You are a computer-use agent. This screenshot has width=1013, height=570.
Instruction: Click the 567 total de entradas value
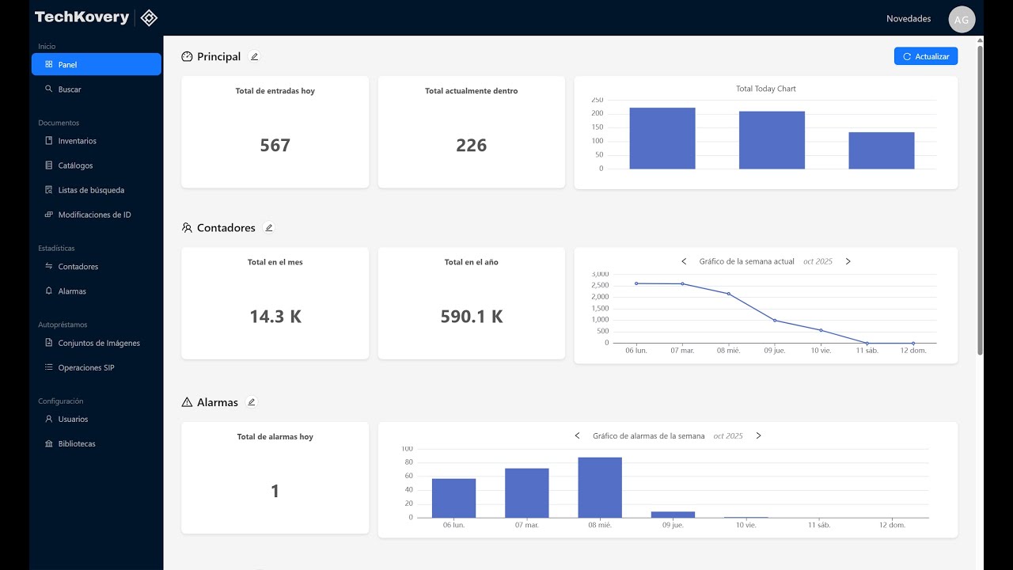tap(275, 146)
